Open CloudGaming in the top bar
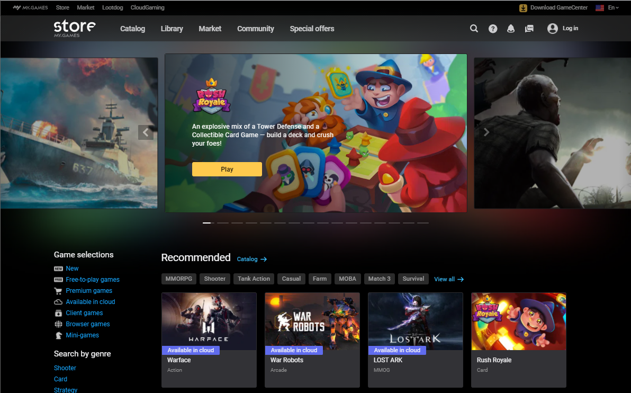 [x=147, y=7]
